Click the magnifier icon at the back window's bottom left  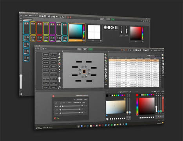(21, 94)
